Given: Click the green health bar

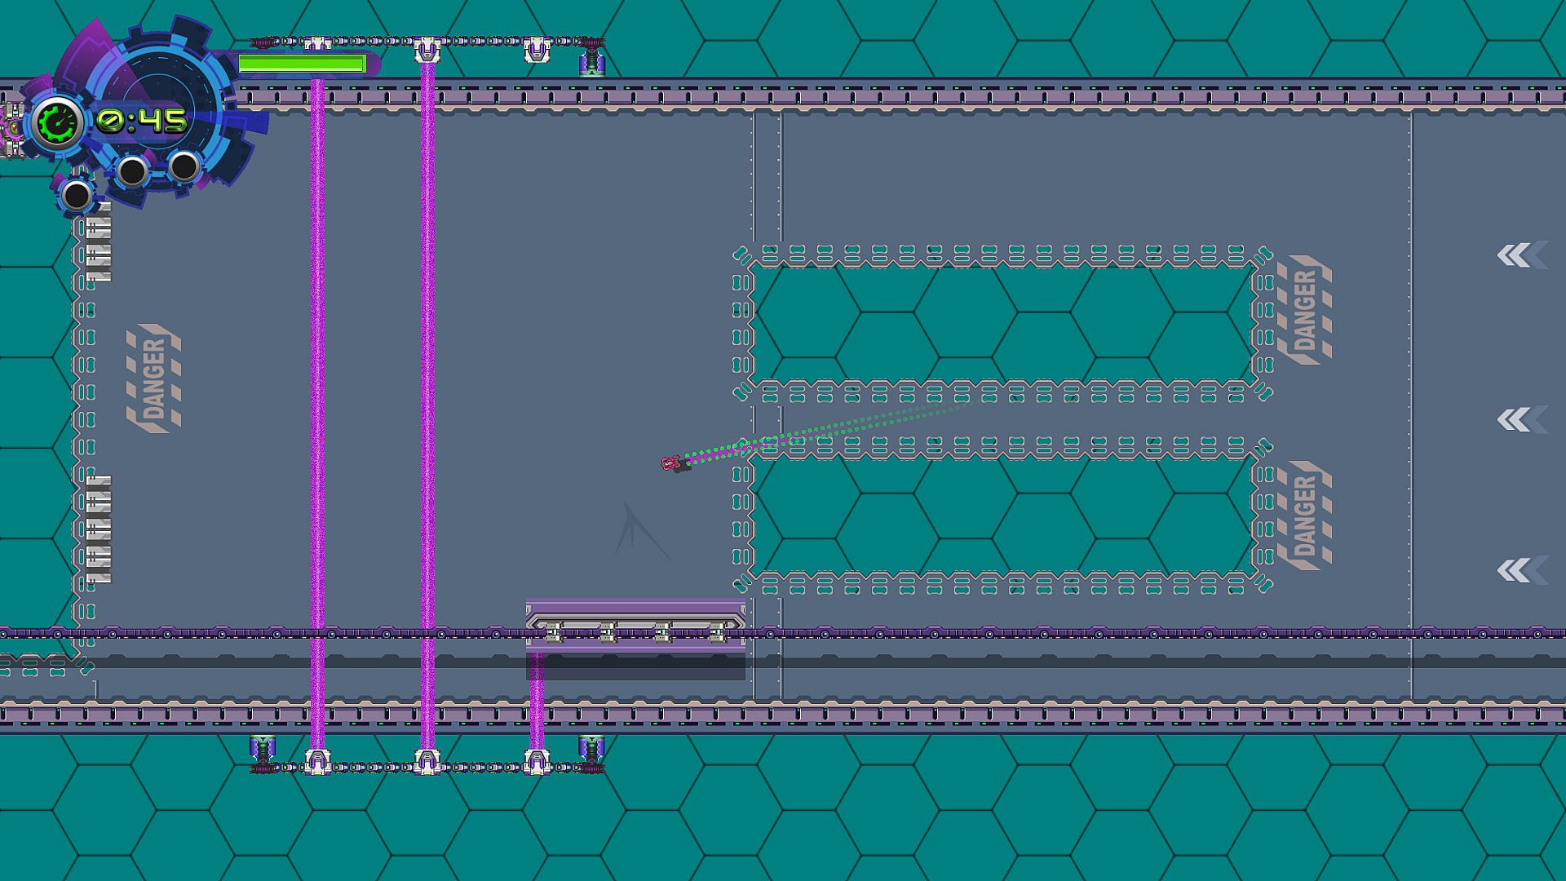Looking at the screenshot, I should [x=301, y=64].
